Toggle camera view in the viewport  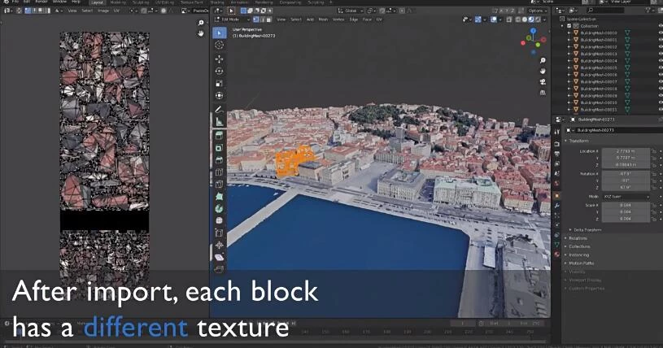pyautogui.click(x=543, y=82)
